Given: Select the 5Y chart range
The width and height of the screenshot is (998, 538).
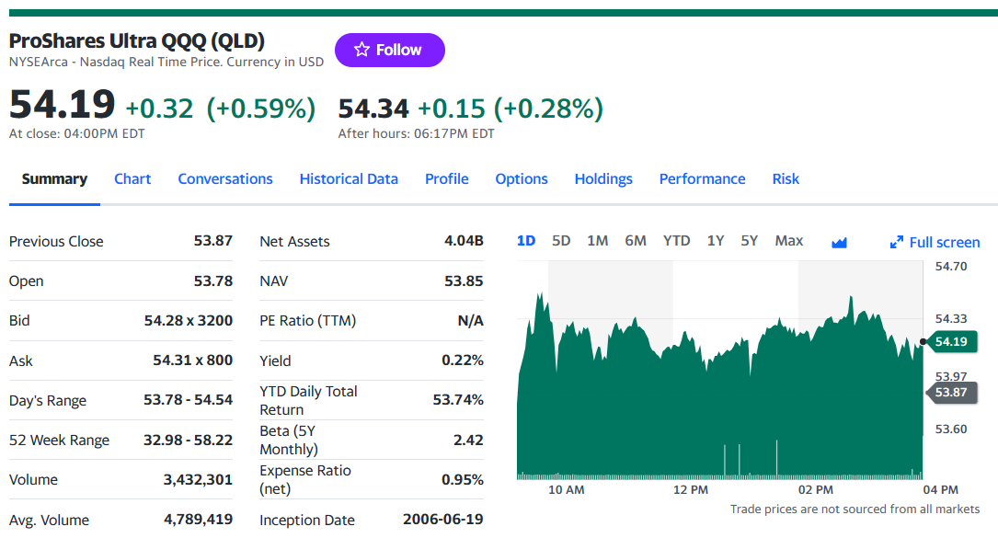Looking at the screenshot, I should coord(749,241).
